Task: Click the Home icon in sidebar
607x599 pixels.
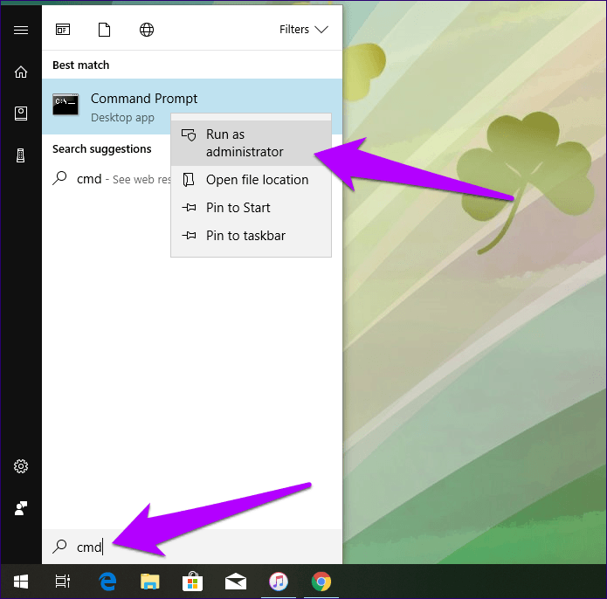Action: click(x=21, y=72)
